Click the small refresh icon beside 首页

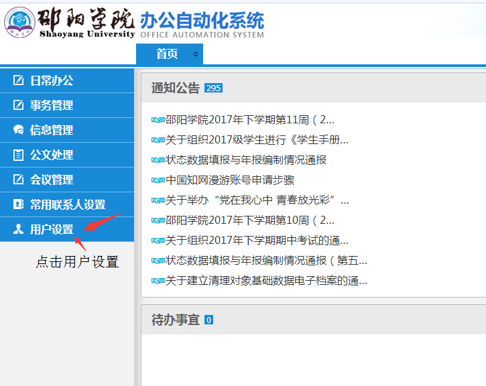[x=195, y=54]
